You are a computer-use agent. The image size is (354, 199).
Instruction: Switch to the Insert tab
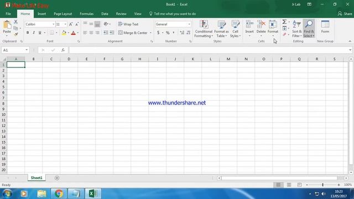point(42,14)
